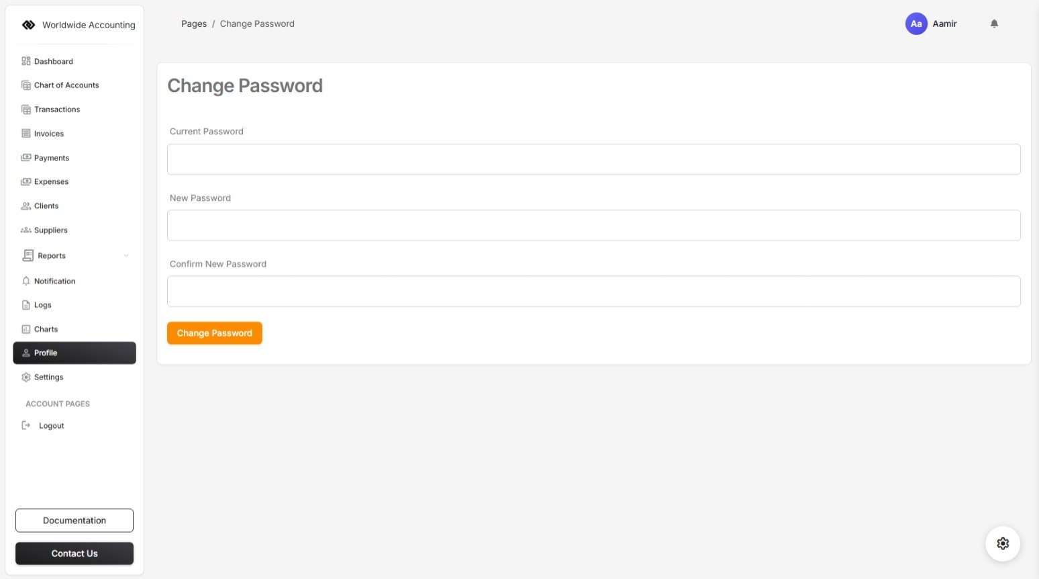Expand the Reports menu chevron
The height and width of the screenshot is (579, 1039).
[126, 256]
